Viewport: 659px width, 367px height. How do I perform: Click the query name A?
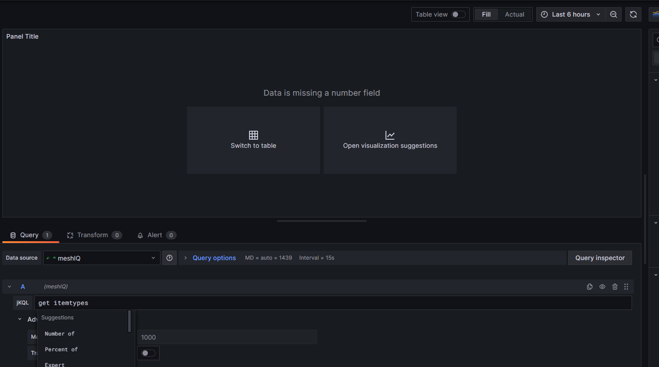[23, 287]
